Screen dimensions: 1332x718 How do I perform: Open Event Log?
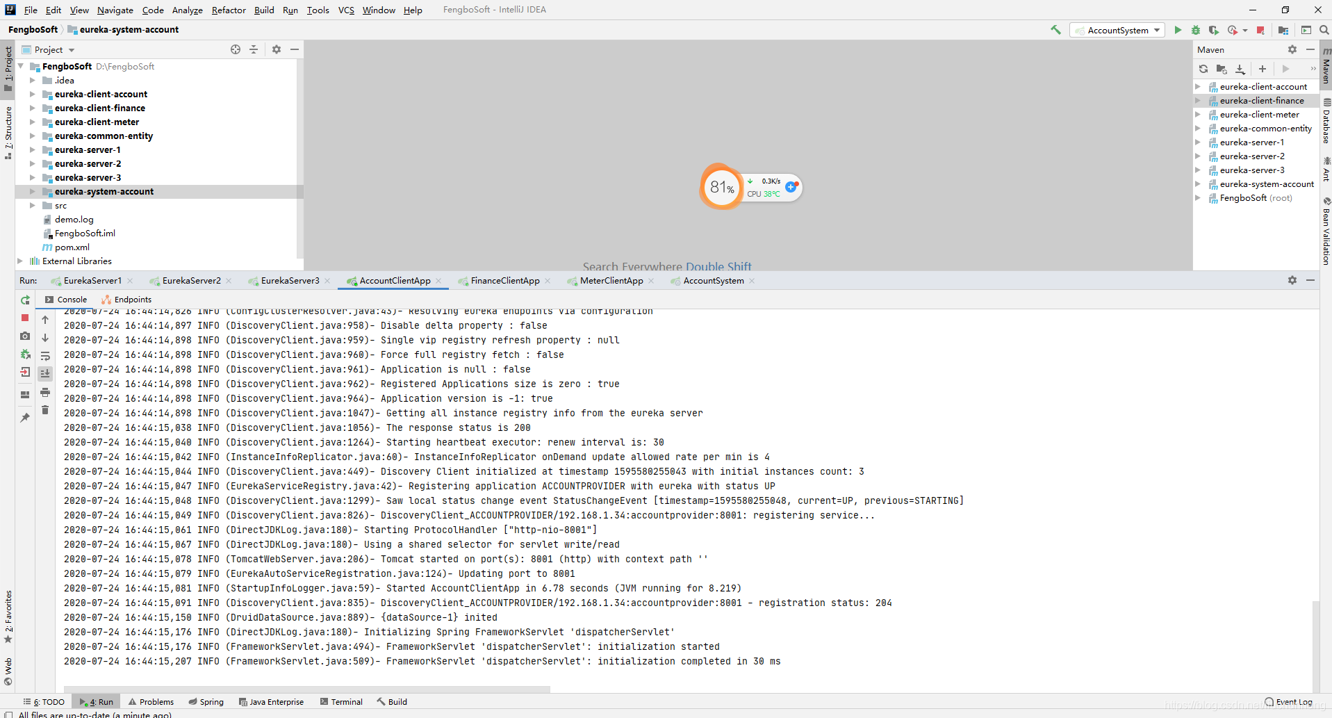pos(1288,702)
